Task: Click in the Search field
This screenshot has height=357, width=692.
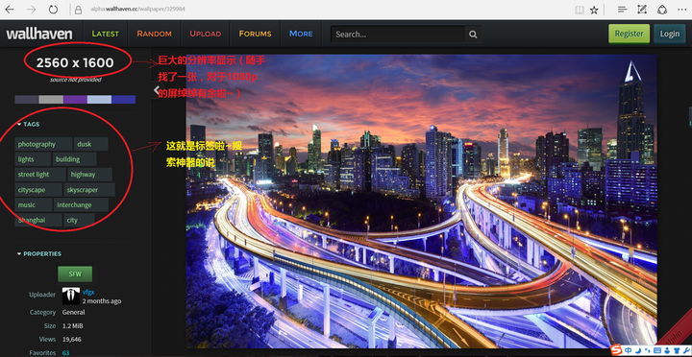Action: click(398, 35)
